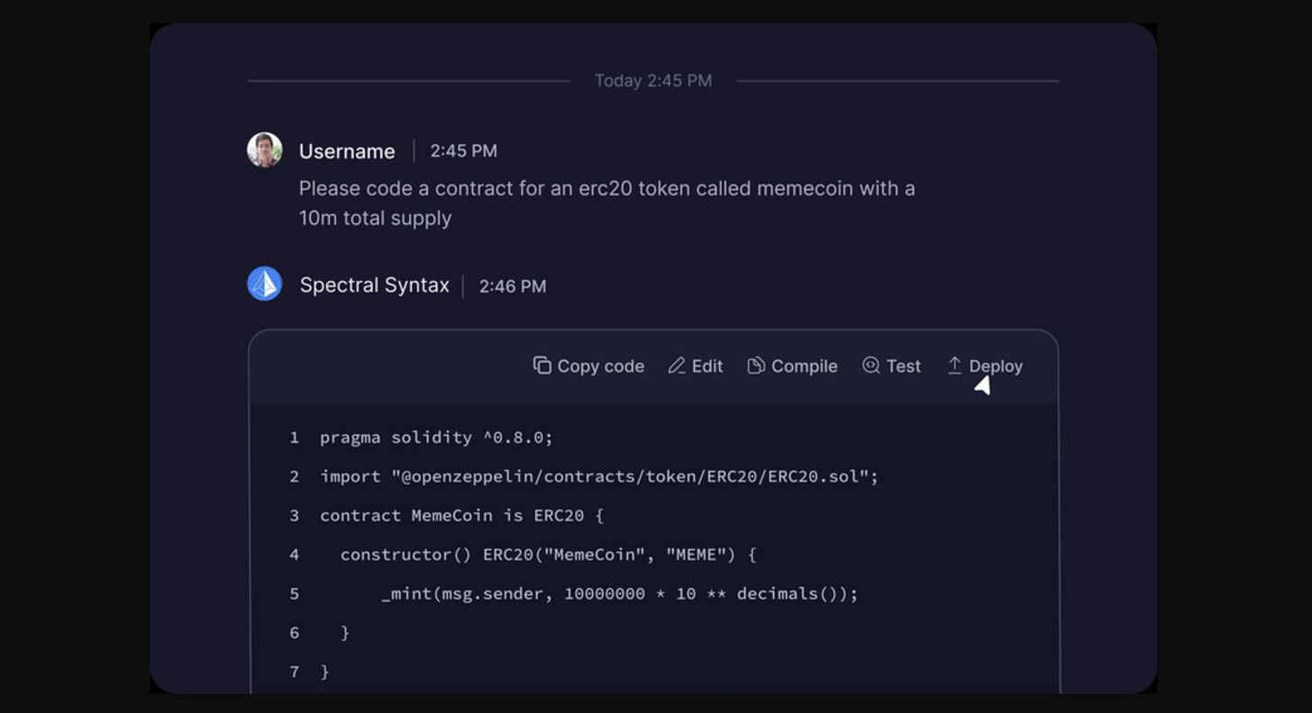Click the pragma solidity code line
This screenshot has height=713, width=1312.
[x=436, y=438]
